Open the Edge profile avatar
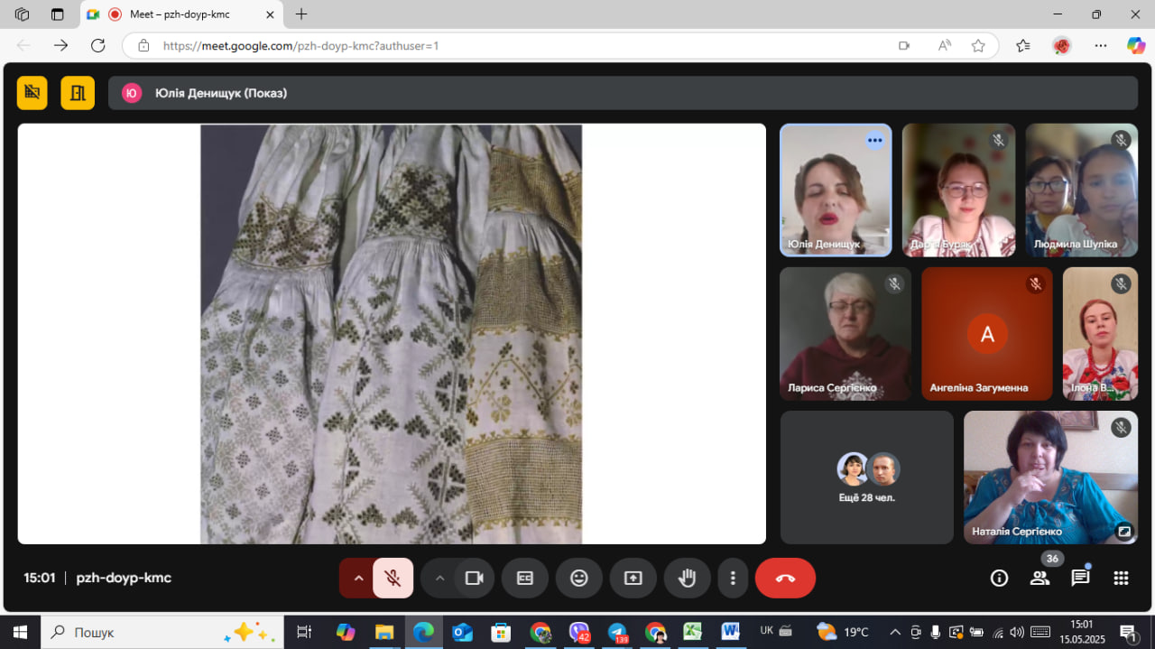Screen dimensions: 1155x649 click(1062, 45)
